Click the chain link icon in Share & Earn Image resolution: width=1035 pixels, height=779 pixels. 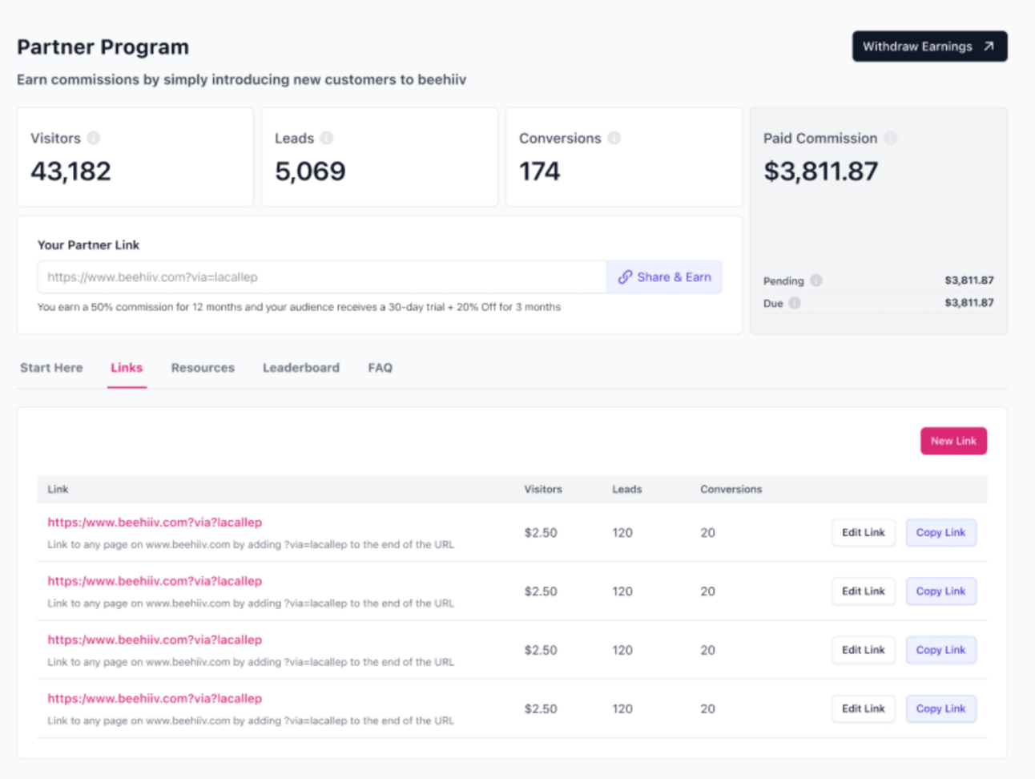click(x=625, y=276)
